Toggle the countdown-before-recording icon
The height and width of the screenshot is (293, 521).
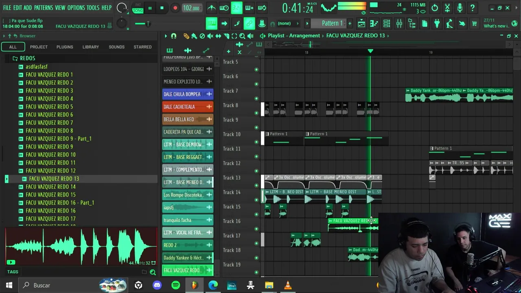[236, 8]
